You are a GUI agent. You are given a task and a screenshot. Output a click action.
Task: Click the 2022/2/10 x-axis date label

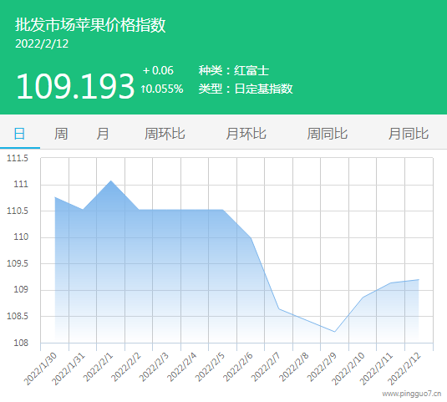pyautogui.click(x=348, y=369)
